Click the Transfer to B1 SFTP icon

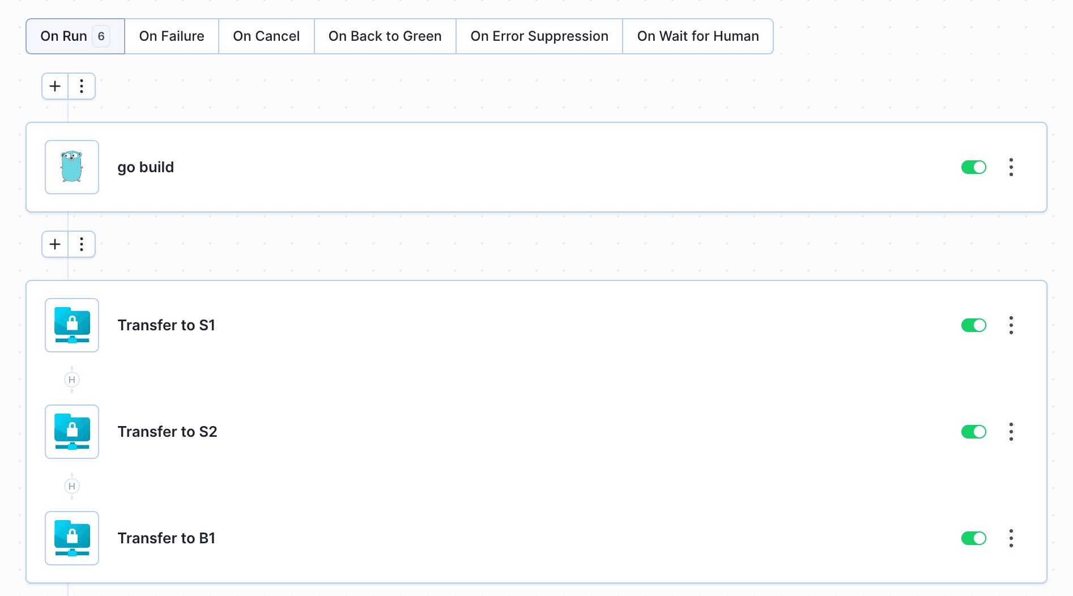[x=72, y=538]
